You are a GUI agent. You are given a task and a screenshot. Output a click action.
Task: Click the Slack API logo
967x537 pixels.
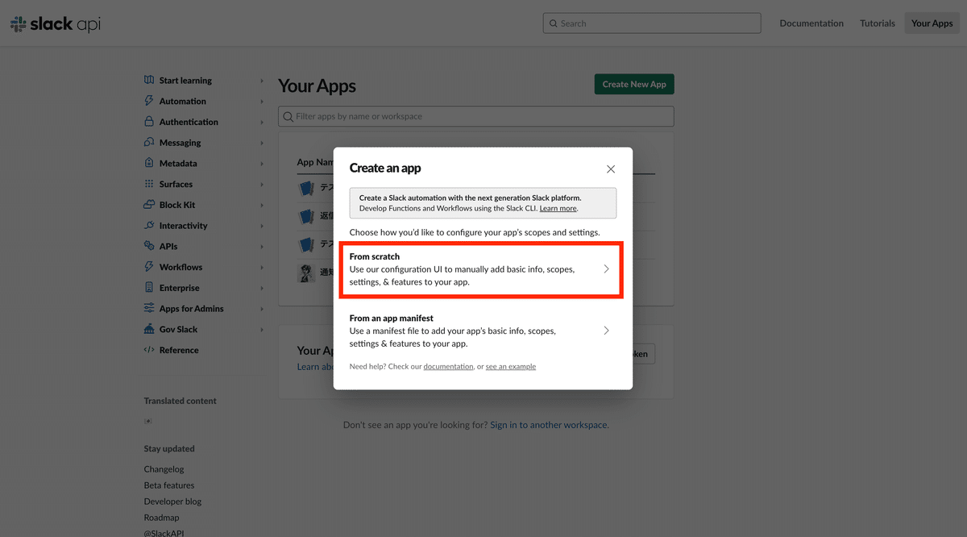tap(55, 24)
